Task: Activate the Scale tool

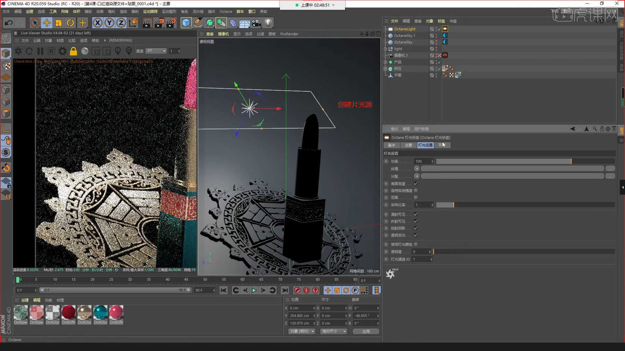Action: coord(59,23)
